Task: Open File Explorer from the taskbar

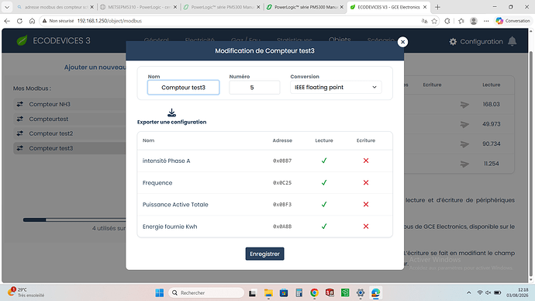Action: click(268, 292)
